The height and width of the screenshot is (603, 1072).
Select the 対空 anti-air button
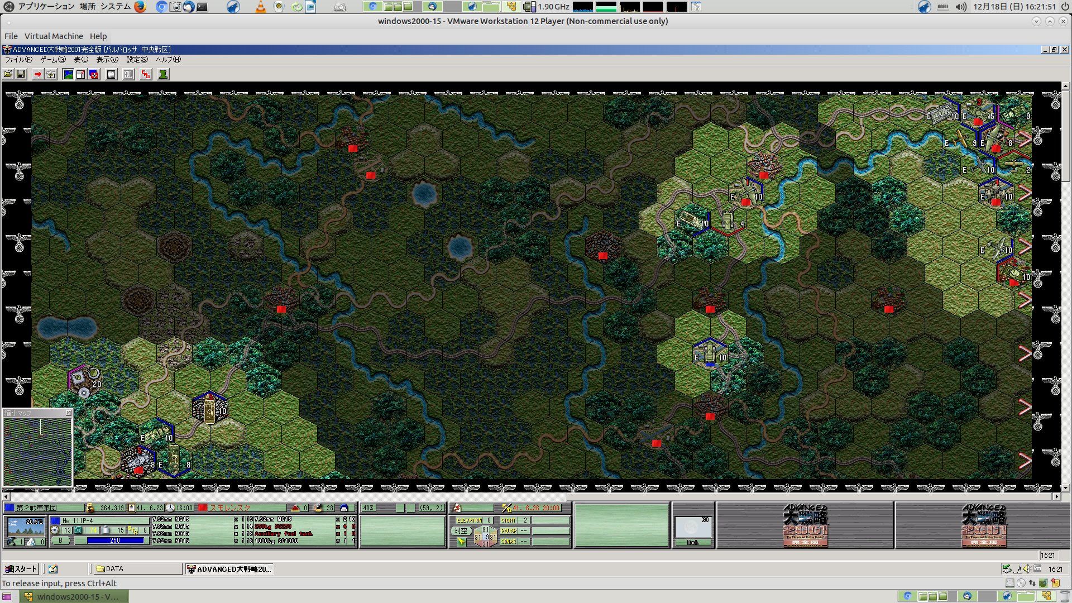(461, 531)
